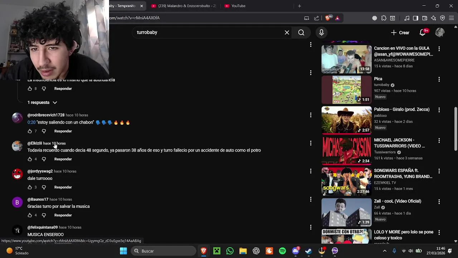
Task: Jump to 0:20 timestamp link
Action: 31,122
